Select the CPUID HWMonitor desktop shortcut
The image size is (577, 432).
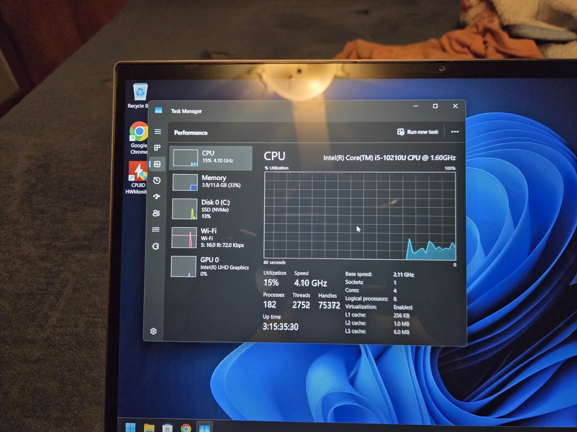(137, 178)
